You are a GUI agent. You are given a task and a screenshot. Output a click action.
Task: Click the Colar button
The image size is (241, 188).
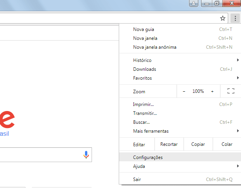pos(227,144)
